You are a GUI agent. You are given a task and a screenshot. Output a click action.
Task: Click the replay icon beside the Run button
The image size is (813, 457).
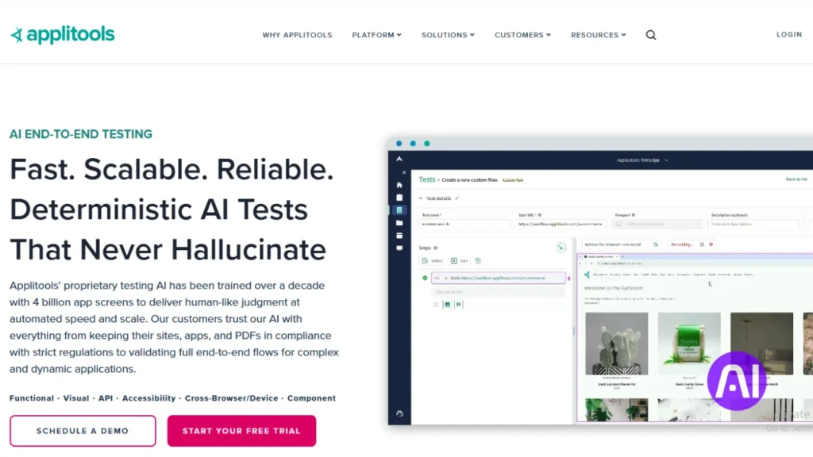[x=478, y=261]
